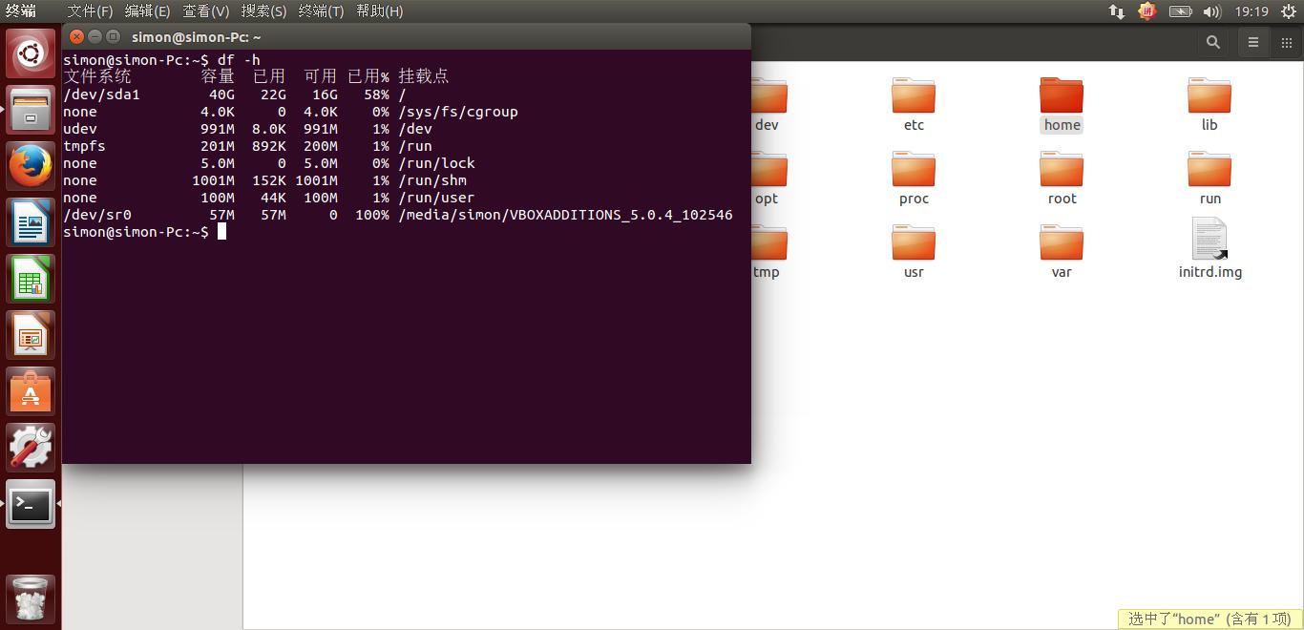
Task: Select the initrd.img file
Action: pos(1209,248)
